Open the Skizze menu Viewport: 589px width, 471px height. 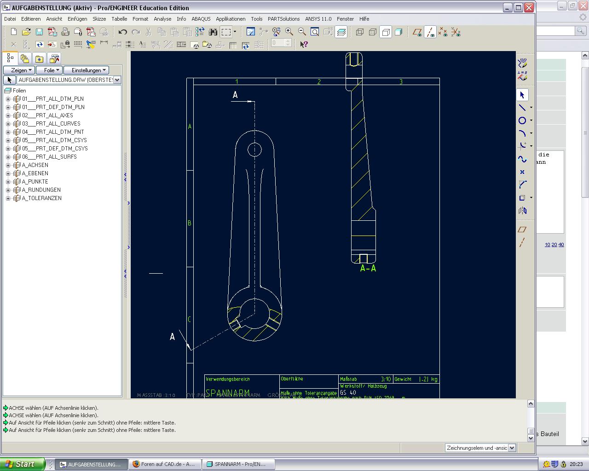pos(99,19)
